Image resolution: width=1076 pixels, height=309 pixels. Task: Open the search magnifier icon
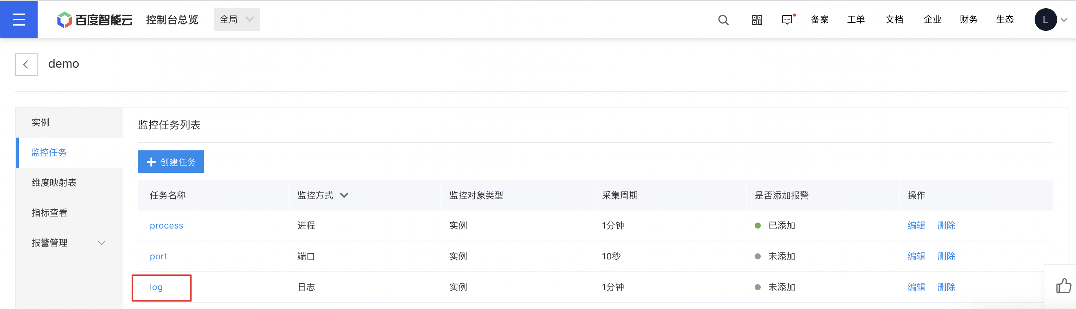click(x=723, y=20)
